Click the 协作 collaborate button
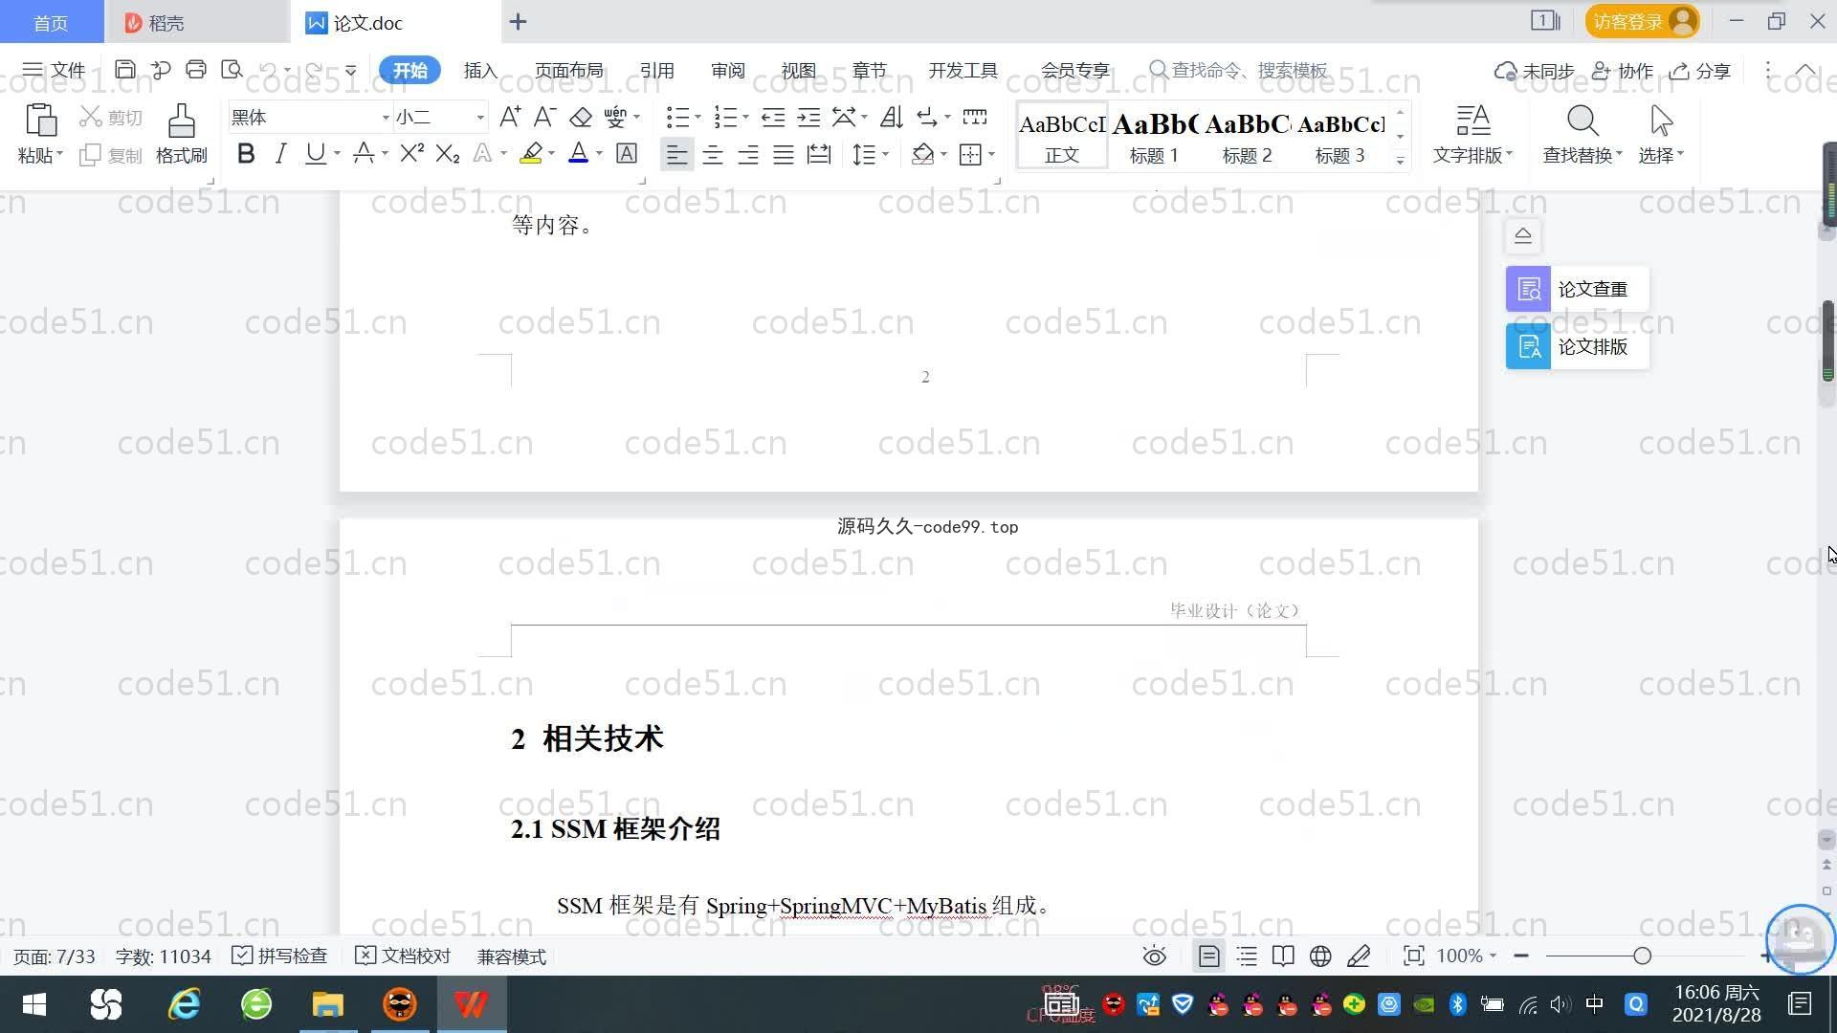 click(1623, 71)
